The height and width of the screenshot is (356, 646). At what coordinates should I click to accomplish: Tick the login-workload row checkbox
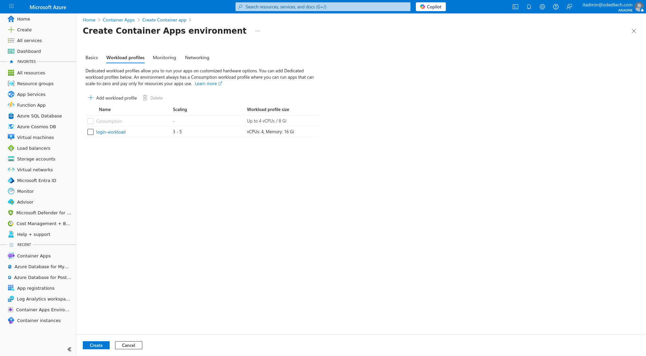(91, 132)
